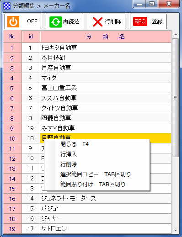The height and width of the screenshot is (237, 182).
Task: Click the checkered app icon in title bar
Action: (x=7, y=6)
